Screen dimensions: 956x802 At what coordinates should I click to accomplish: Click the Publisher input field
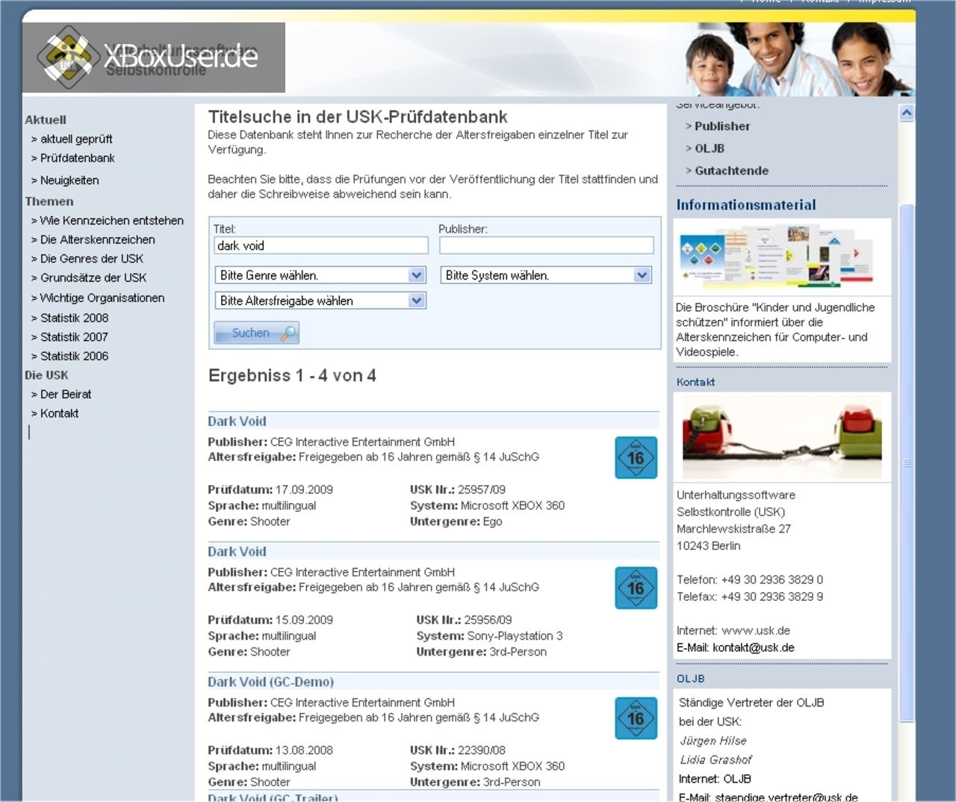546,245
